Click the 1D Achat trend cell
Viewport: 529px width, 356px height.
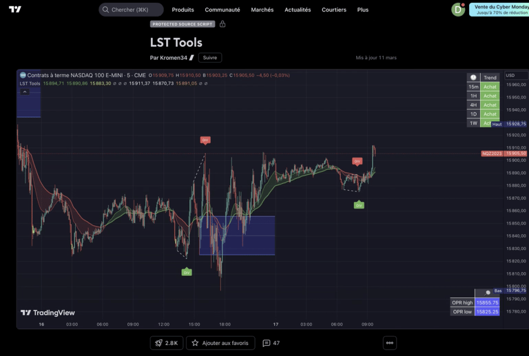tap(490, 114)
